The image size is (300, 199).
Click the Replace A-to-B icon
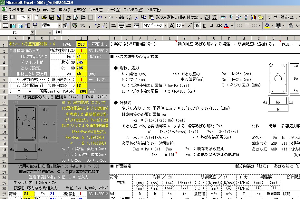click(129, 17)
